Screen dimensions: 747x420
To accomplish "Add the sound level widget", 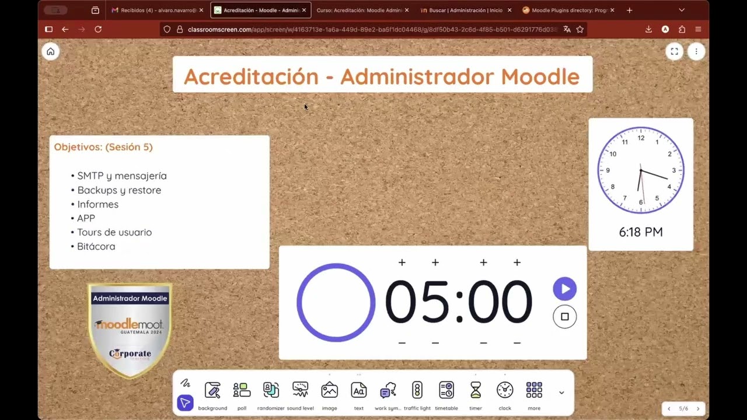I will pos(300,395).
